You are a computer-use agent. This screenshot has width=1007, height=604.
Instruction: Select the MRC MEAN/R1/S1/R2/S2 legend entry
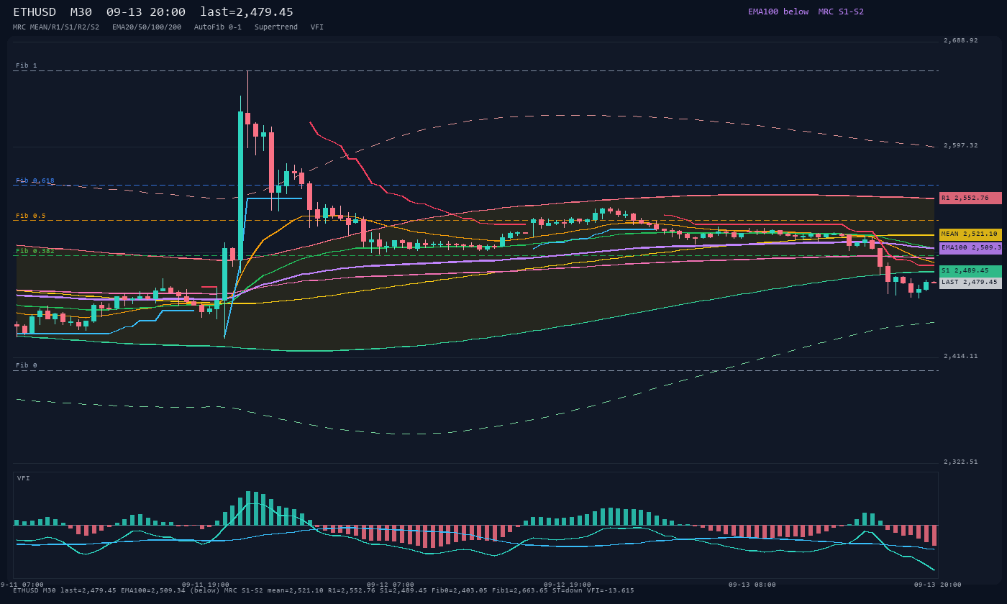pyautogui.click(x=56, y=27)
